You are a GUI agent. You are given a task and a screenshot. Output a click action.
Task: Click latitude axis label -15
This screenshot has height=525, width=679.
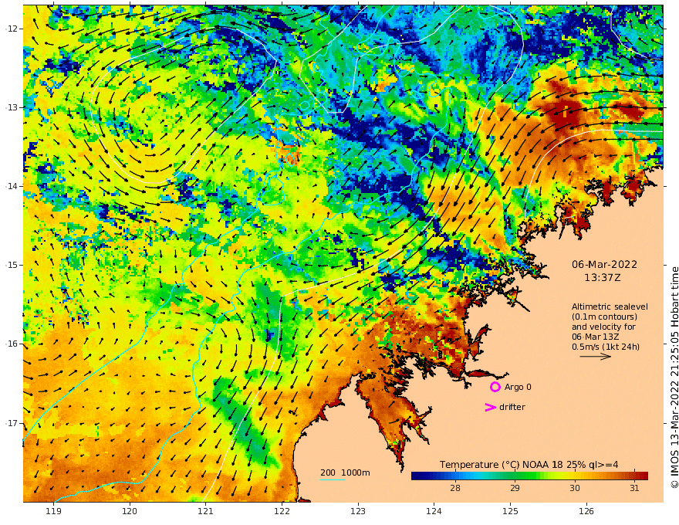[11, 265]
